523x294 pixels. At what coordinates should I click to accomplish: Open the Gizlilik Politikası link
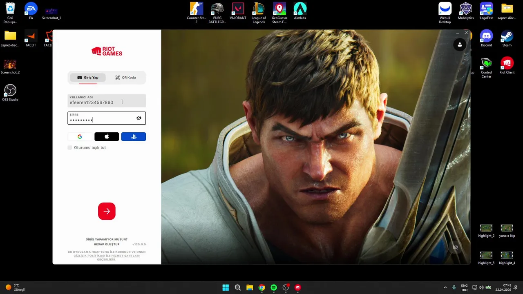(x=89, y=256)
